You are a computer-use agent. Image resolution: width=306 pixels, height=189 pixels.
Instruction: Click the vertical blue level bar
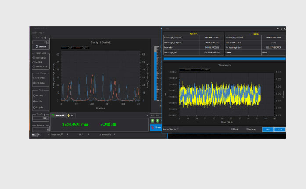(x=155, y=76)
